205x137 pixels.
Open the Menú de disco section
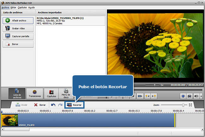67,94
